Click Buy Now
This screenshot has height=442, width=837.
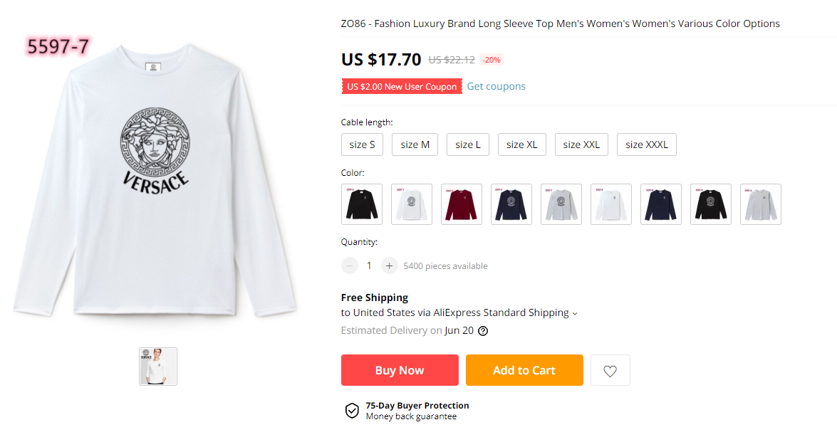(x=400, y=369)
